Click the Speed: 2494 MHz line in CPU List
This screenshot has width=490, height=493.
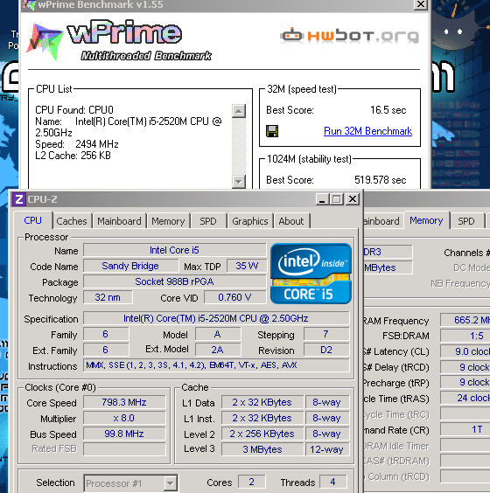coord(77,144)
